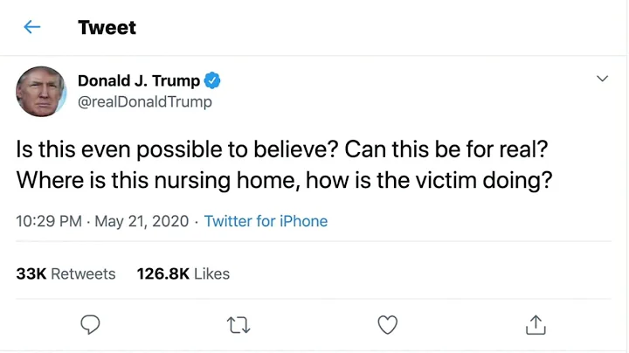Click the reply speech bubble icon
The image size is (629, 353).
92,324
